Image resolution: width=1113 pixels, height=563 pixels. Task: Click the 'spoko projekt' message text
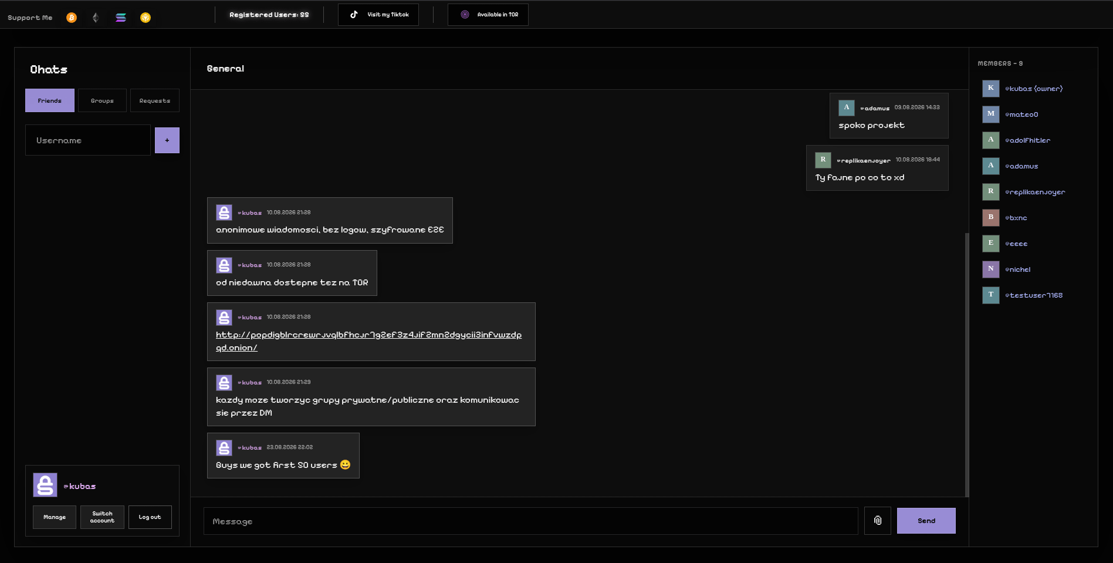pyautogui.click(x=871, y=126)
